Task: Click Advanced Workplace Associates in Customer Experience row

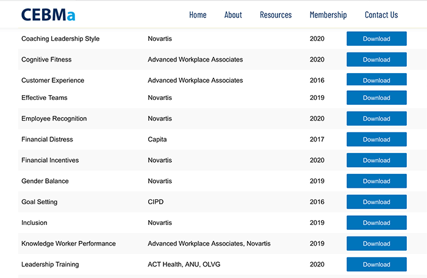Action: pos(195,80)
